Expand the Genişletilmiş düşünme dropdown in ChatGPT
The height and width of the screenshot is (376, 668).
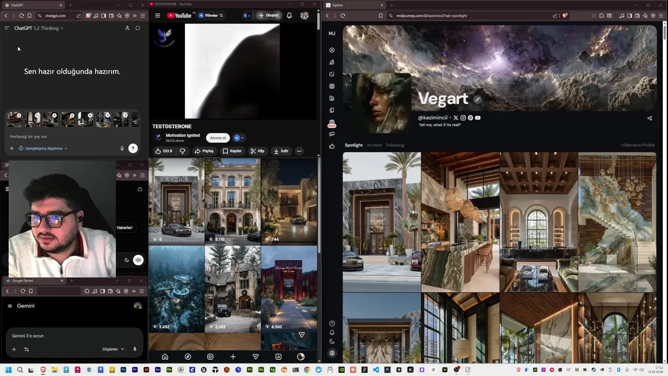coord(44,148)
